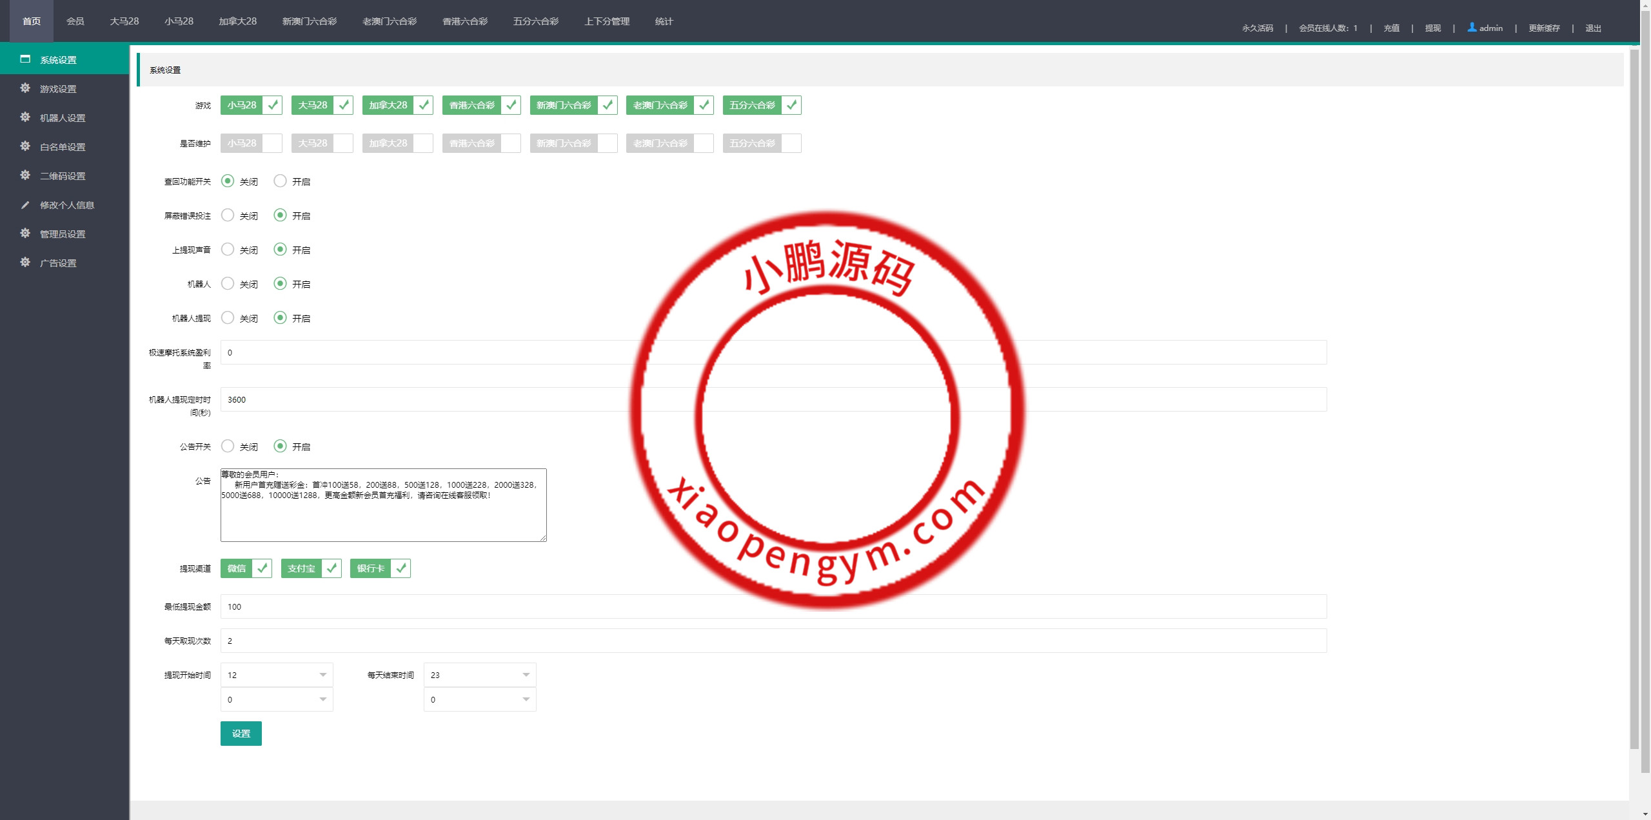Open 每天结束时间 hour dropdown showing 23
This screenshot has width=1651, height=820.
coord(480,675)
